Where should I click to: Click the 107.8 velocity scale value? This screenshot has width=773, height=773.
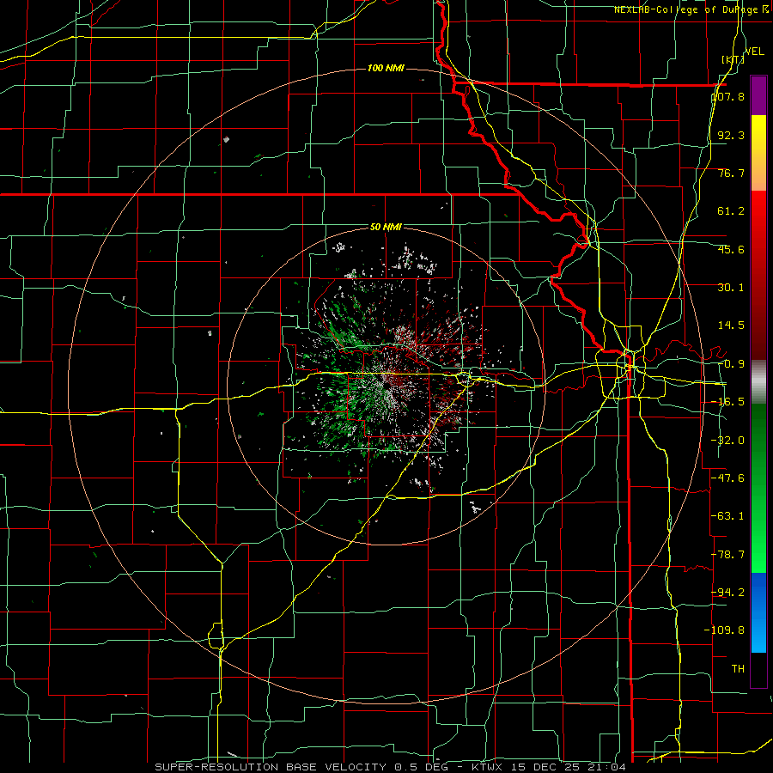(728, 96)
